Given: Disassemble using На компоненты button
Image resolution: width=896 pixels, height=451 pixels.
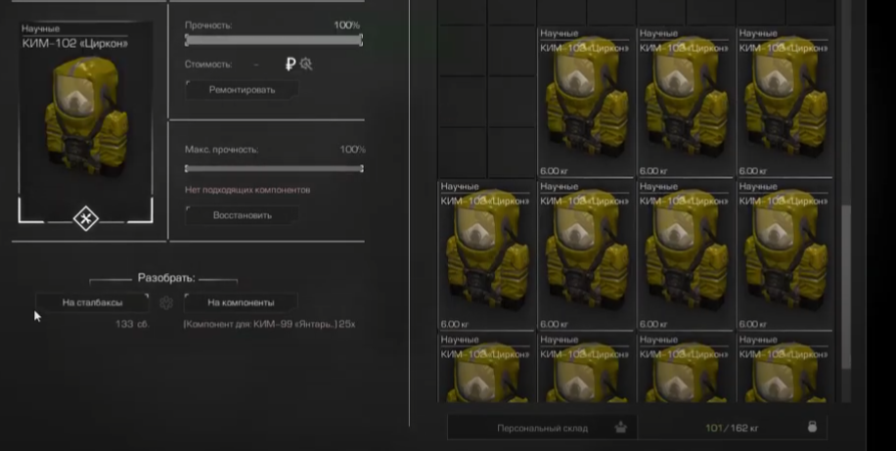Looking at the screenshot, I should point(241,302).
